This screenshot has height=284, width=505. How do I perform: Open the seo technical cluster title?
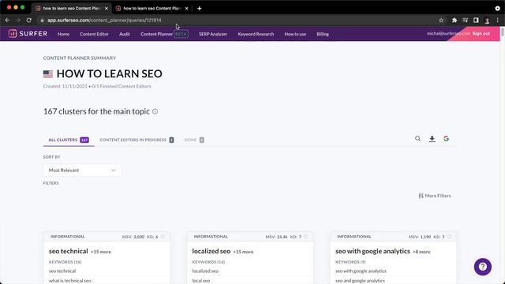click(x=69, y=251)
